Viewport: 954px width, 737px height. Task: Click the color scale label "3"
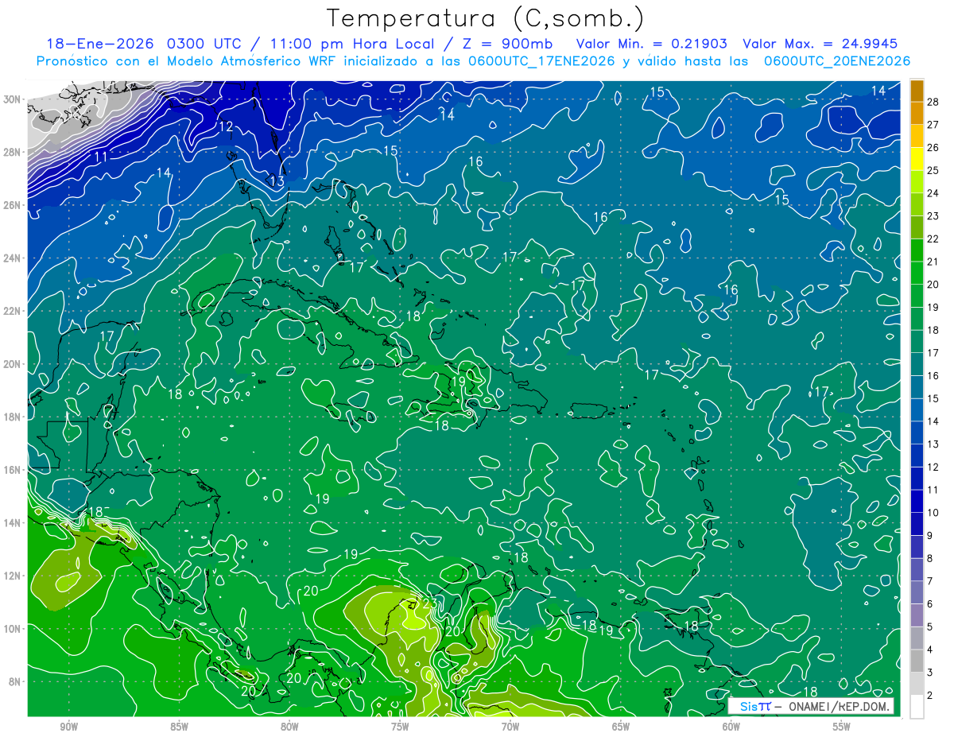tap(930, 673)
